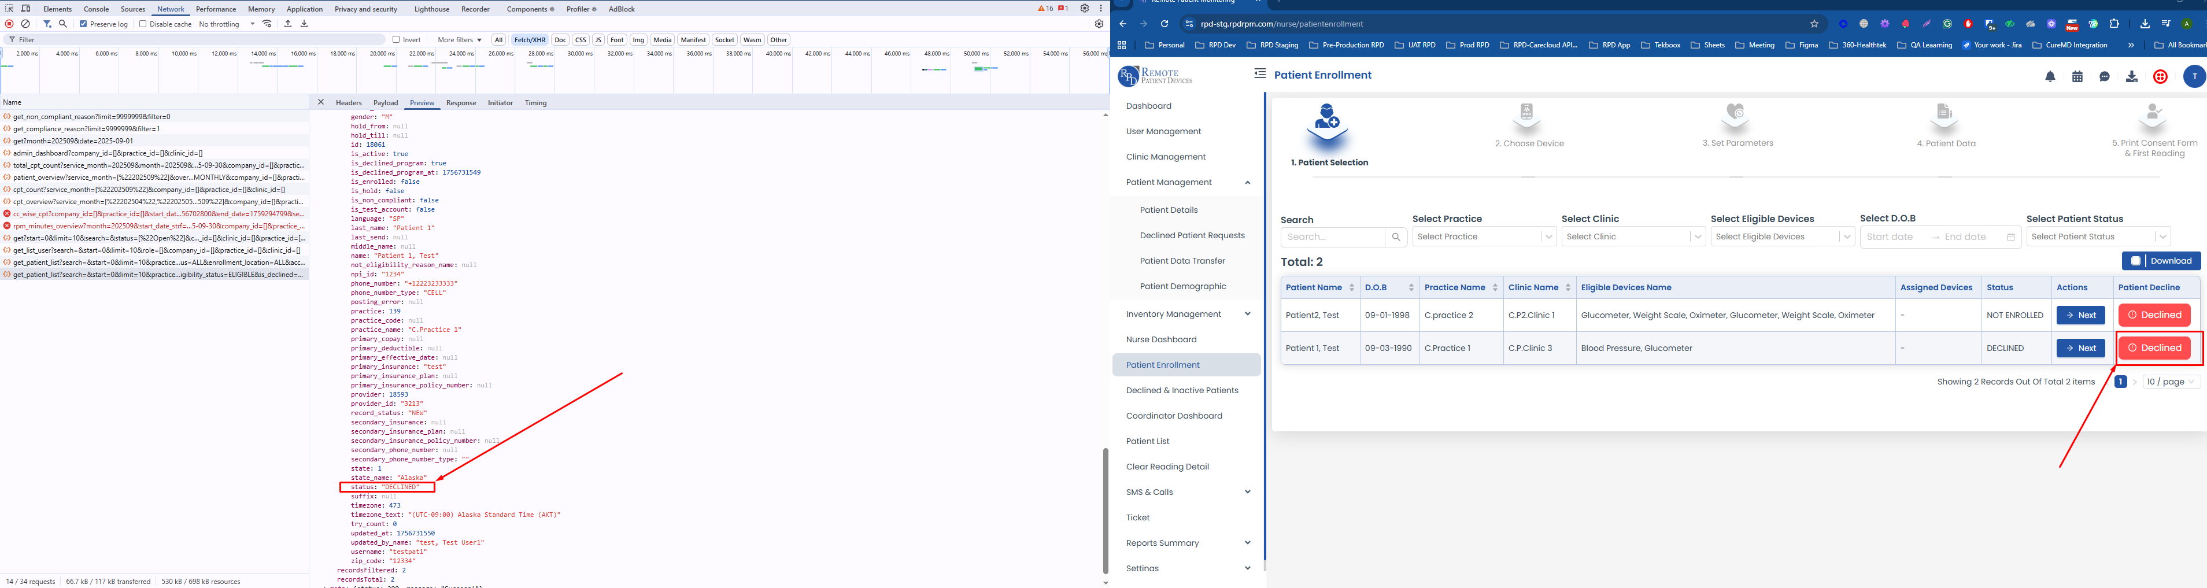Enable the Disable cache checkbox
The height and width of the screenshot is (588, 2207).
tap(143, 24)
